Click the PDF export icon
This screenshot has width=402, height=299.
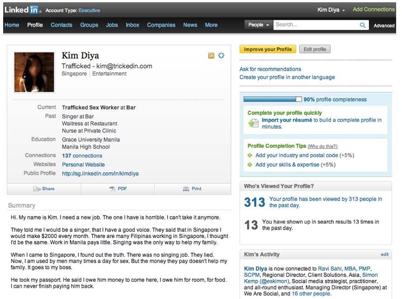coord(112,189)
